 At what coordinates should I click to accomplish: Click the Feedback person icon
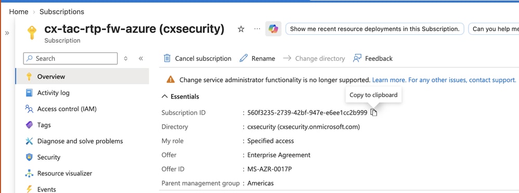[357, 59]
